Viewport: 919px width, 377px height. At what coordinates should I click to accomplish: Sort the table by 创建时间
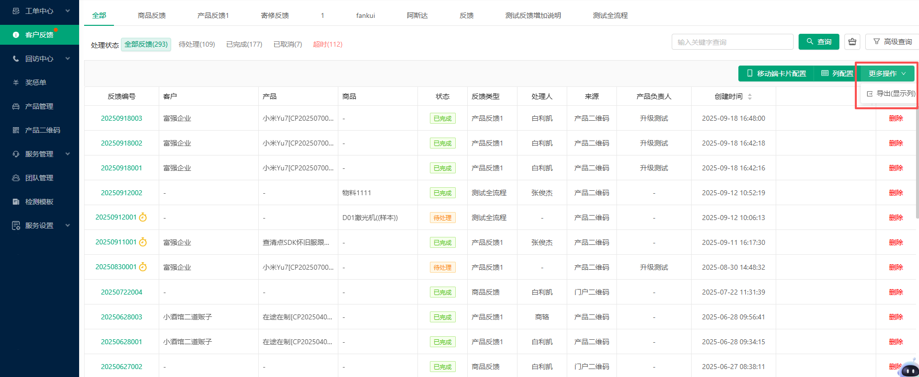tap(749, 96)
